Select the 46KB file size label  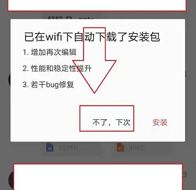pos(137,148)
